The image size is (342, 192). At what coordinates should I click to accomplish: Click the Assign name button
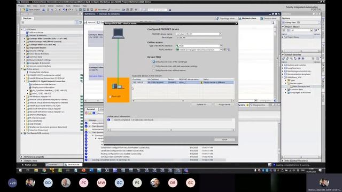pyautogui.click(x=224, y=105)
